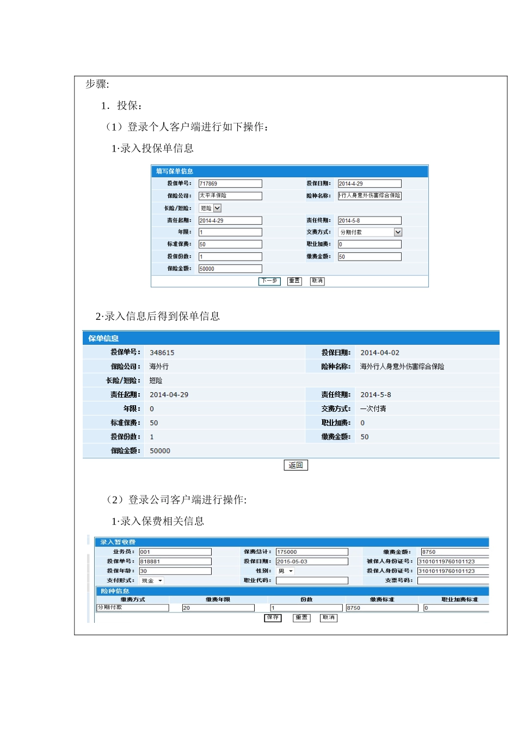The image size is (517, 730).
Task: Click 重置 in the 填写保单信息 form
Action: tap(294, 281)
